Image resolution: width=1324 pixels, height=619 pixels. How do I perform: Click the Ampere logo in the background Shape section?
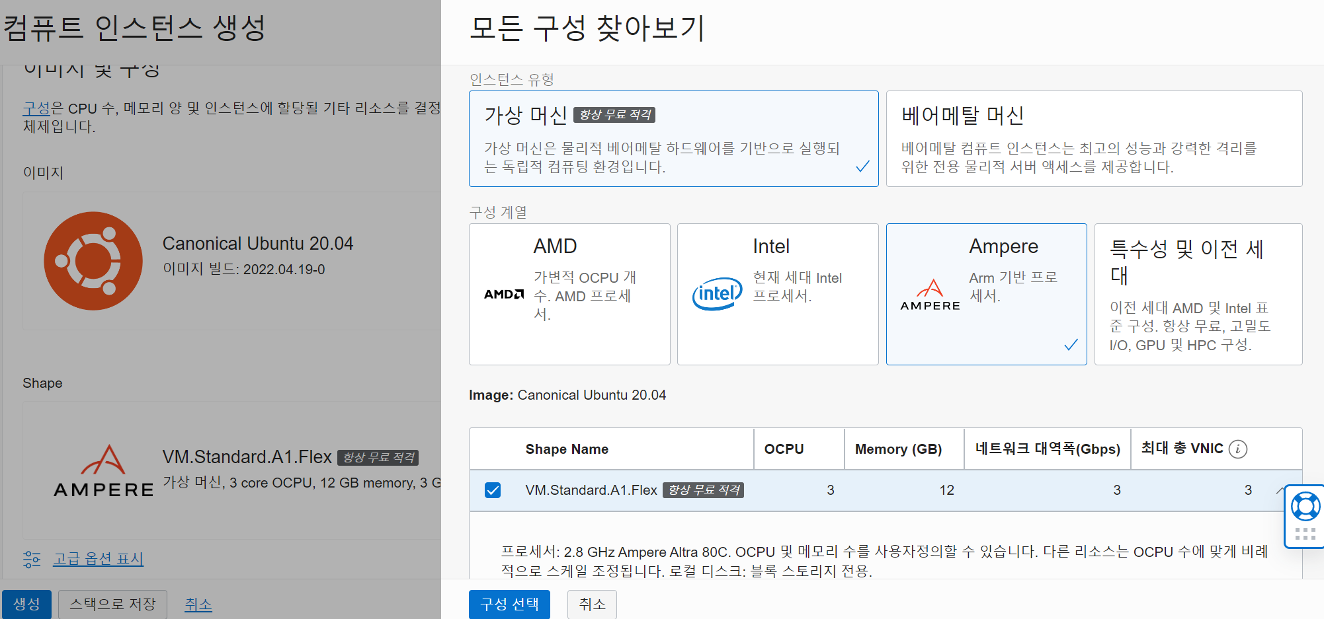click(104, 470)
